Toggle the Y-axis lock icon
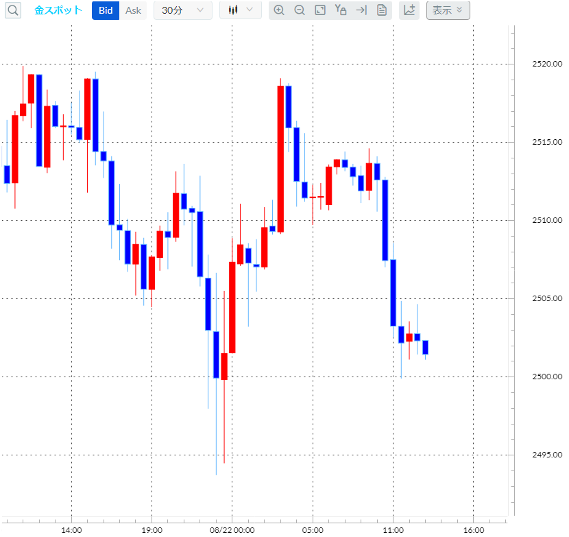 (x=341, y=10)
